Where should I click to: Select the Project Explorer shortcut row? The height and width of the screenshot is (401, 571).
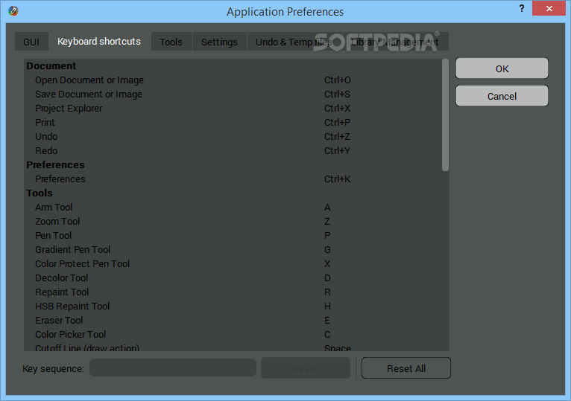pos(233,109)
